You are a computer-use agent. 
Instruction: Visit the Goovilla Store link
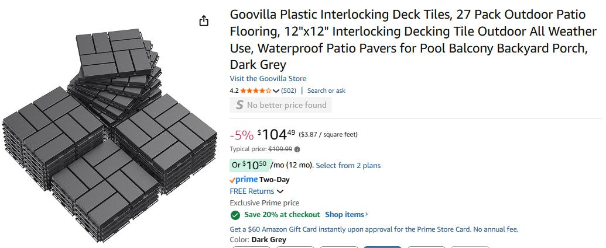pyautogui.click(x=268, y=79)
